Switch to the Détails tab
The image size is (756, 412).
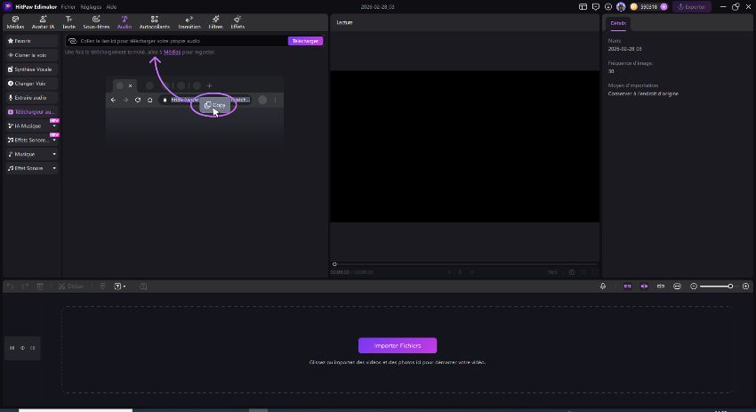pos(617,22)
